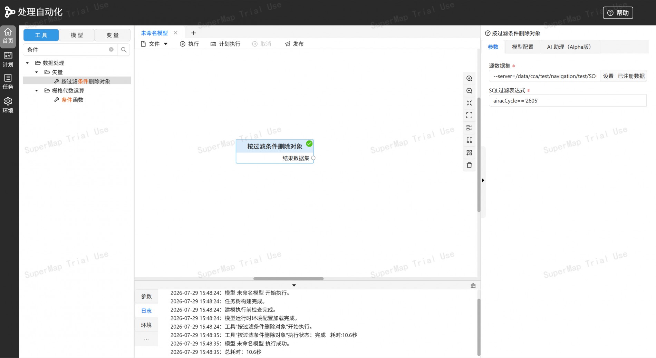Viewport: 656px width, 358px height.
Task: Delete selection with canvas trash icon
Action: pos(469,165)
